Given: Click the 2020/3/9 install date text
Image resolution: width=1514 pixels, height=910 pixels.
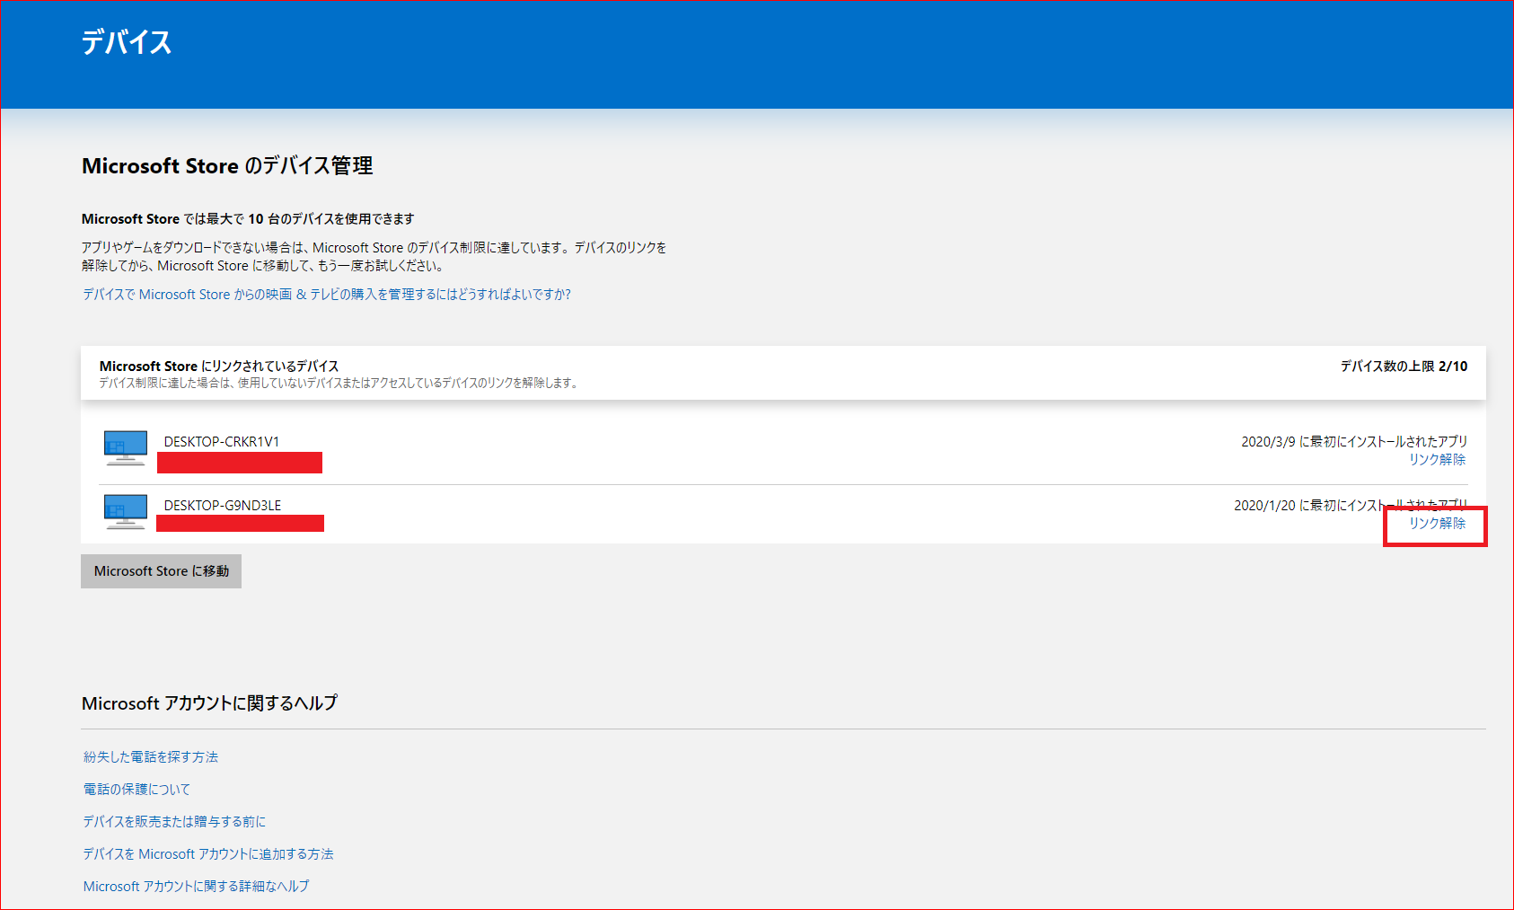Looking at the screenshot, I should pyautogui.click(x=1354, y=442).
